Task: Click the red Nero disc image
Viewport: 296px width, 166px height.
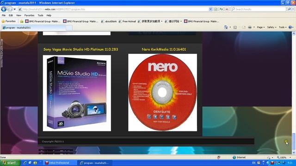Action: 162,92
